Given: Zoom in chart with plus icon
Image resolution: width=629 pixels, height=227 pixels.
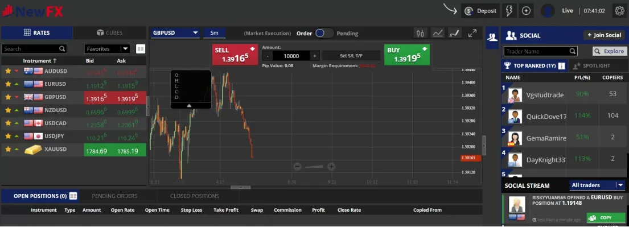Looking at the screenshot, I should click(331, 167).
